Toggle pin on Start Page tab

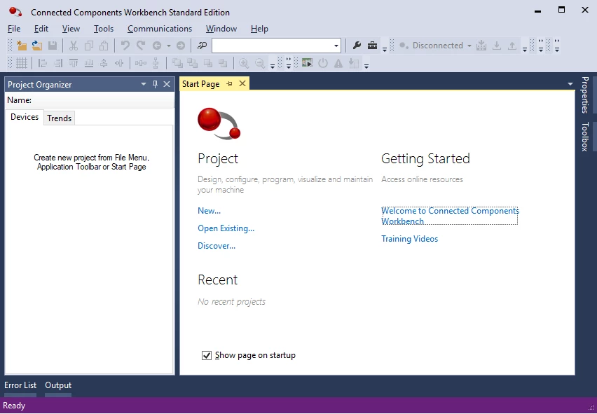pos(229,84)
